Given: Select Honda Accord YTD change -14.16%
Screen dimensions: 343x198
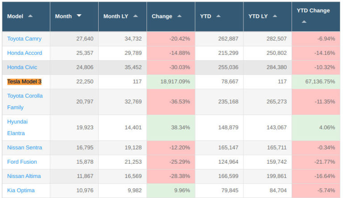Looking at the screenshot, I should pos(325,53).
